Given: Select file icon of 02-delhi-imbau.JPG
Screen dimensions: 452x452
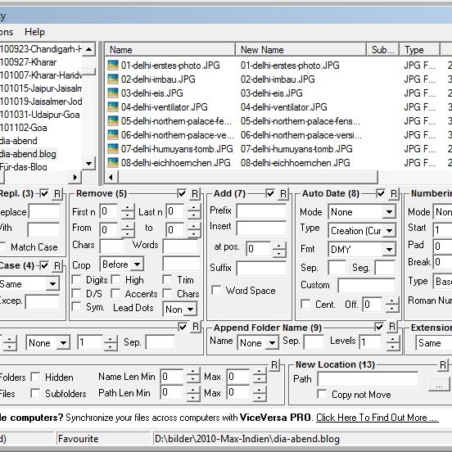Looking at the screenshot, I should (113, 79).
